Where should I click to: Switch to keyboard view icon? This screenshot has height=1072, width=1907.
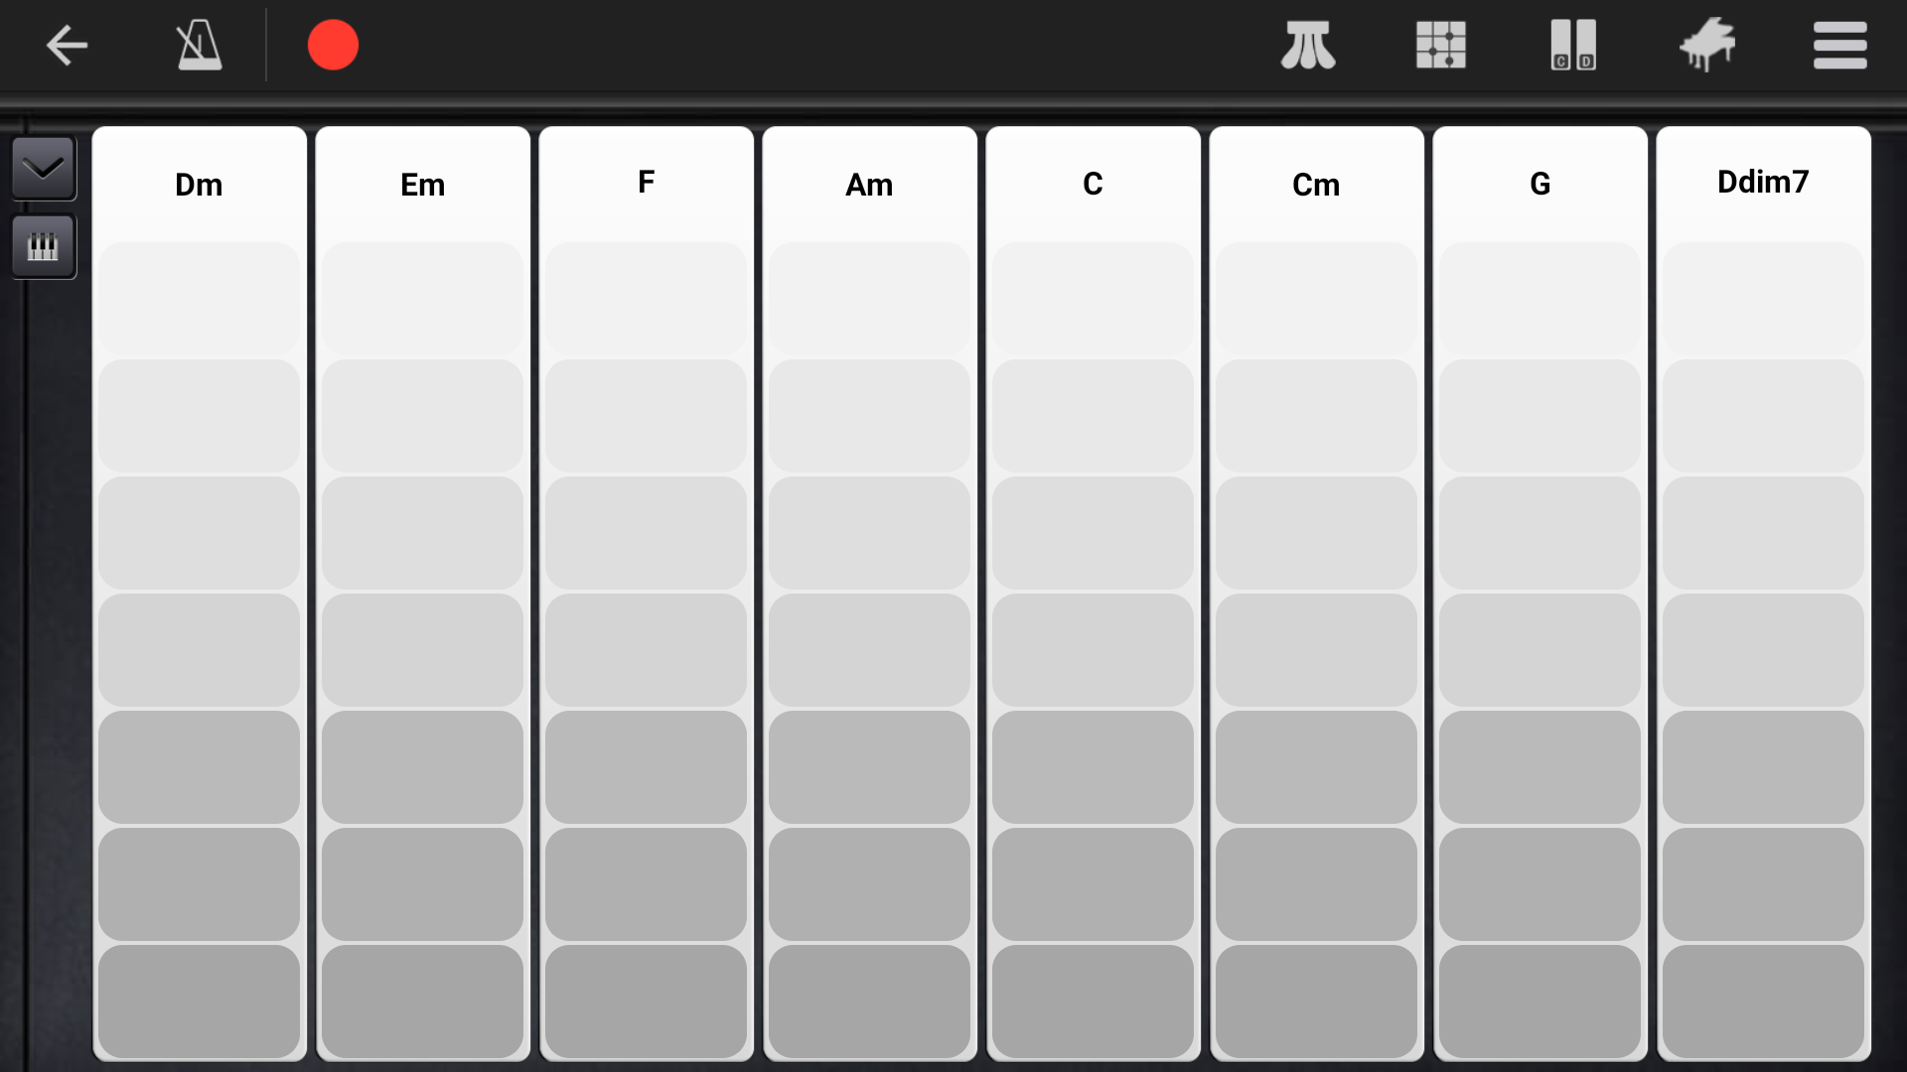point(43,246)
